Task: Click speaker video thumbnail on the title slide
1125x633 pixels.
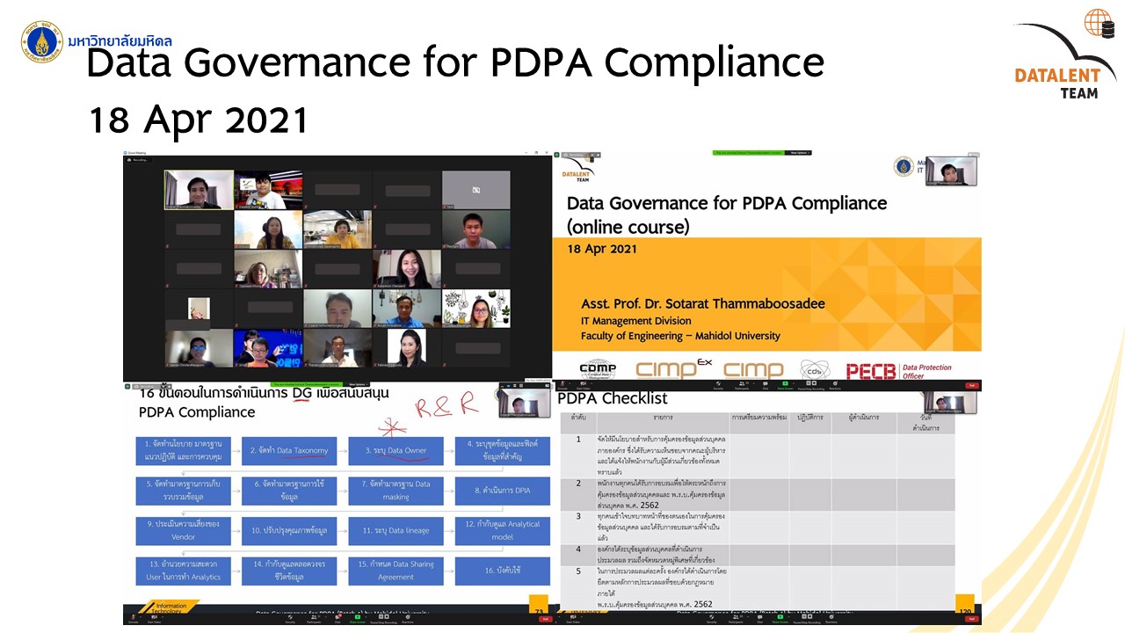Action: (x=950, y=172)
